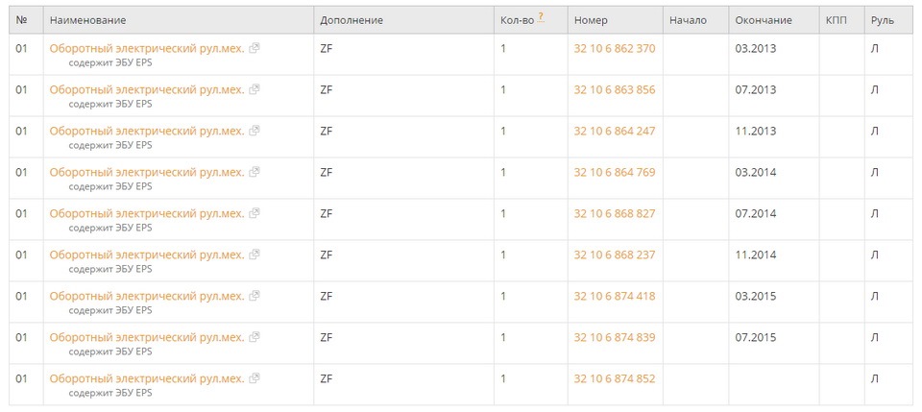Open popup icon beside part 32 10 6 864 247

[254, 131]
